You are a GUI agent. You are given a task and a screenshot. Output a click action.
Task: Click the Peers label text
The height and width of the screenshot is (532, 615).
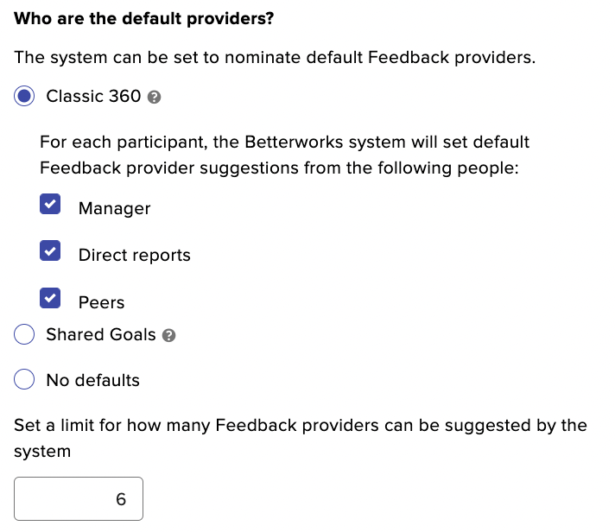tap(102, 302)
